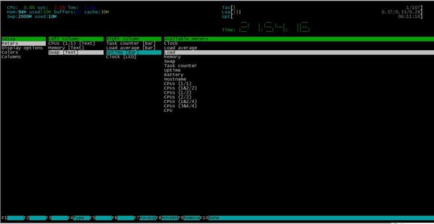Choose CPUs (1&2/4) from Available meters
434x224 pixels.
[x=180, y=102]
